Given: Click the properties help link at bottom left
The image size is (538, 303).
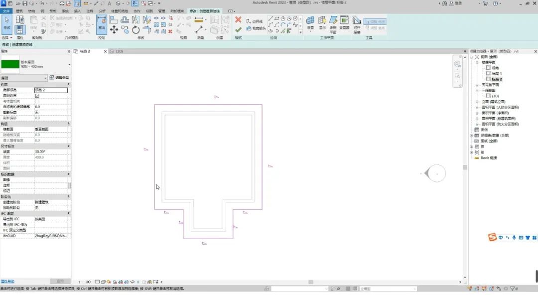Looking at the screenshot, I should (x=7, y=281).
